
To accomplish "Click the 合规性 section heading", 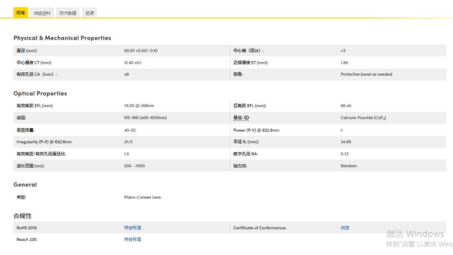I will click(22, 216).
